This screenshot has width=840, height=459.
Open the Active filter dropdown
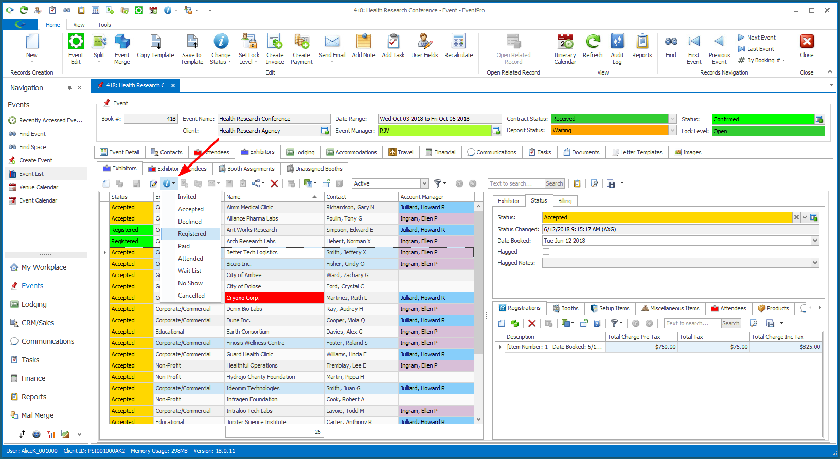pos(424,183)
